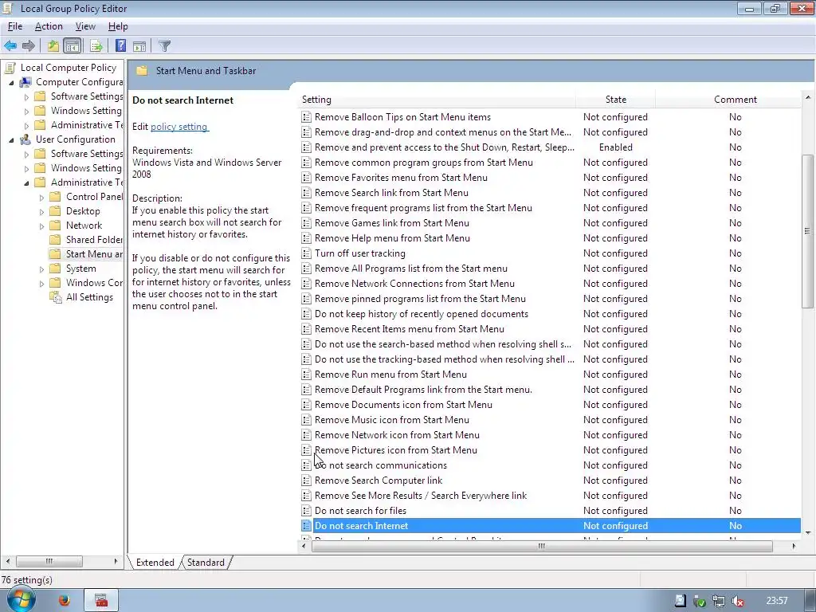Select 'Remove Help menu from Start Menu'
The height and width of the screenshot is (612, 816).
click(392, 238)
